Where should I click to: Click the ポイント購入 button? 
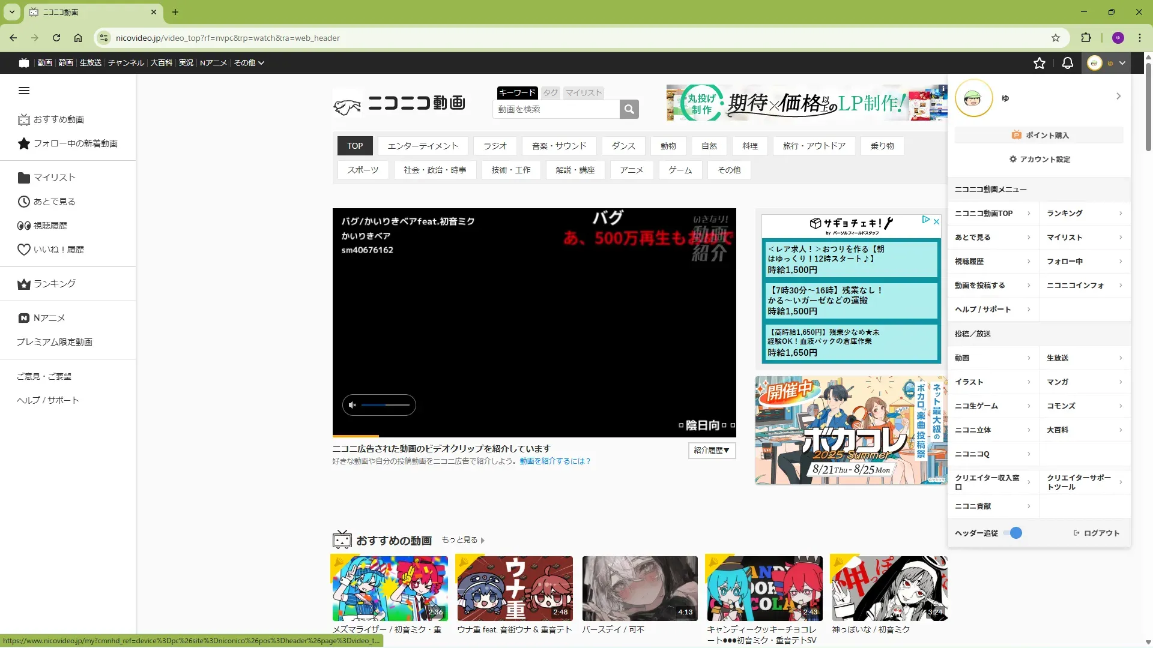tap(1040, 135)
